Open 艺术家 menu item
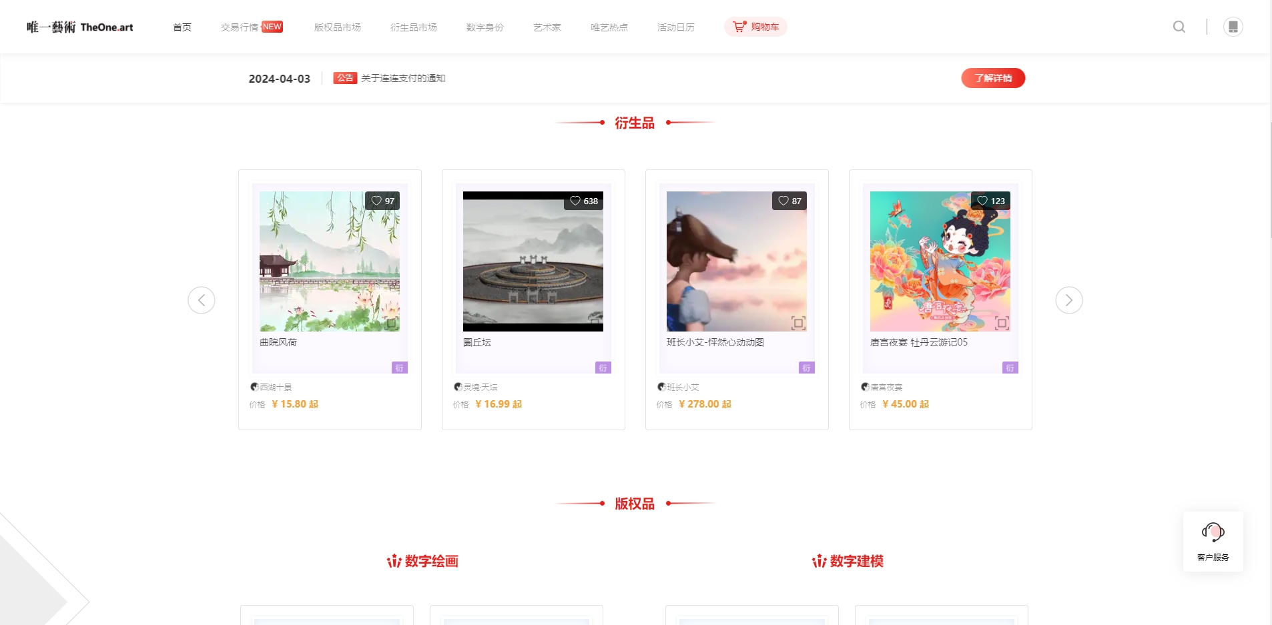Image resolution: width=1272 pixels, height=625 pixels. tap(547, 27)
